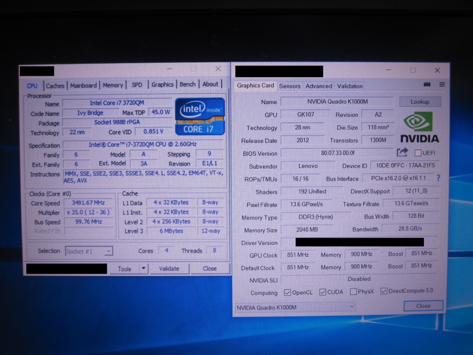Toggle the CUDA checkbox

(322, 292)
